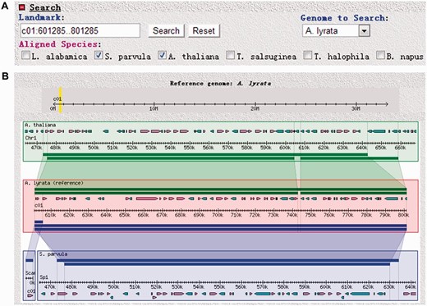
Task: Click the S. parvula panel label
Action: [x=53, y=254]
